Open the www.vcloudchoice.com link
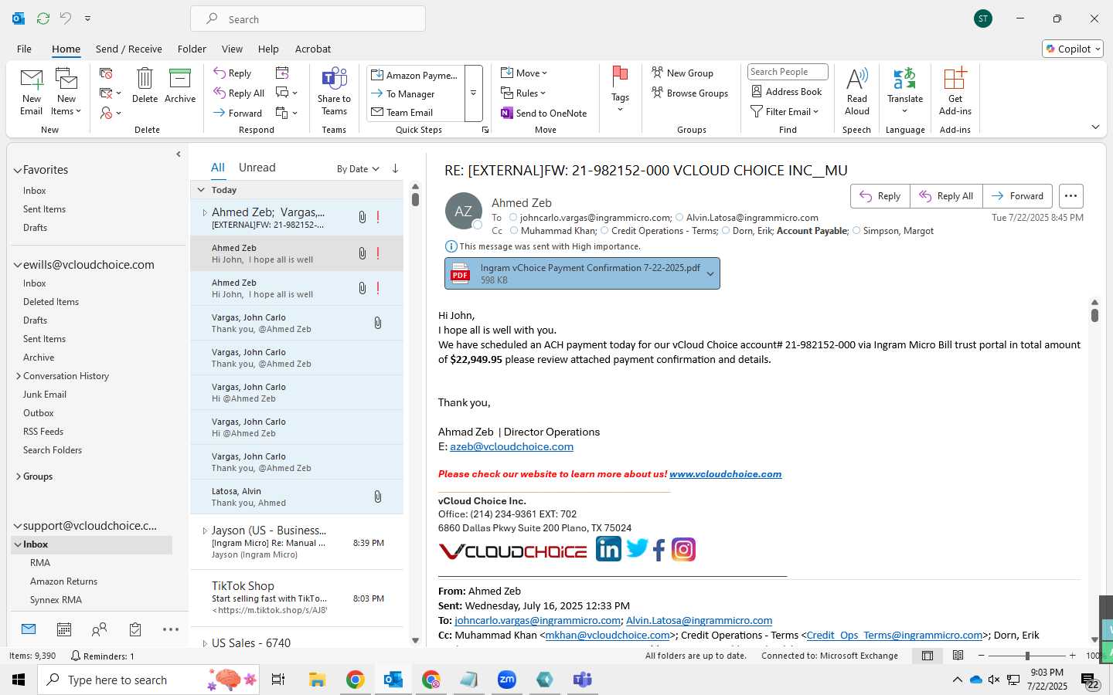1113x695 pixels. pyautogui.click(x=725, y=474)
